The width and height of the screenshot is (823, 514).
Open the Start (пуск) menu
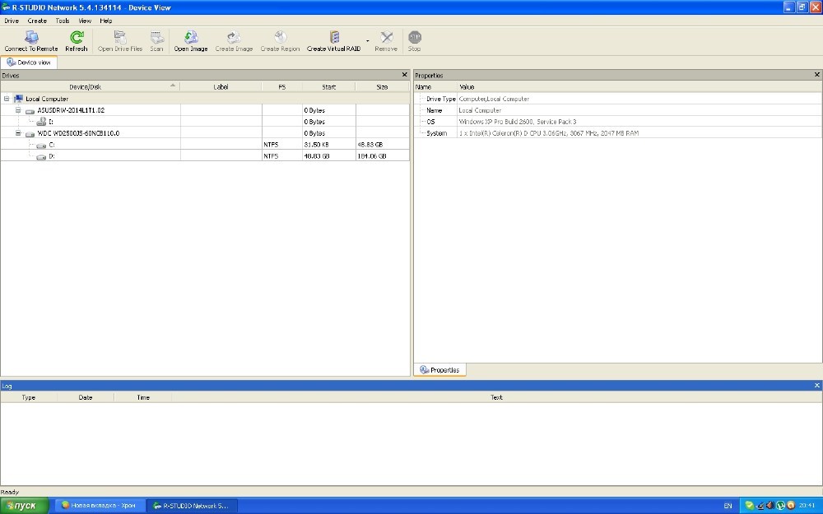tap(25, 506)
